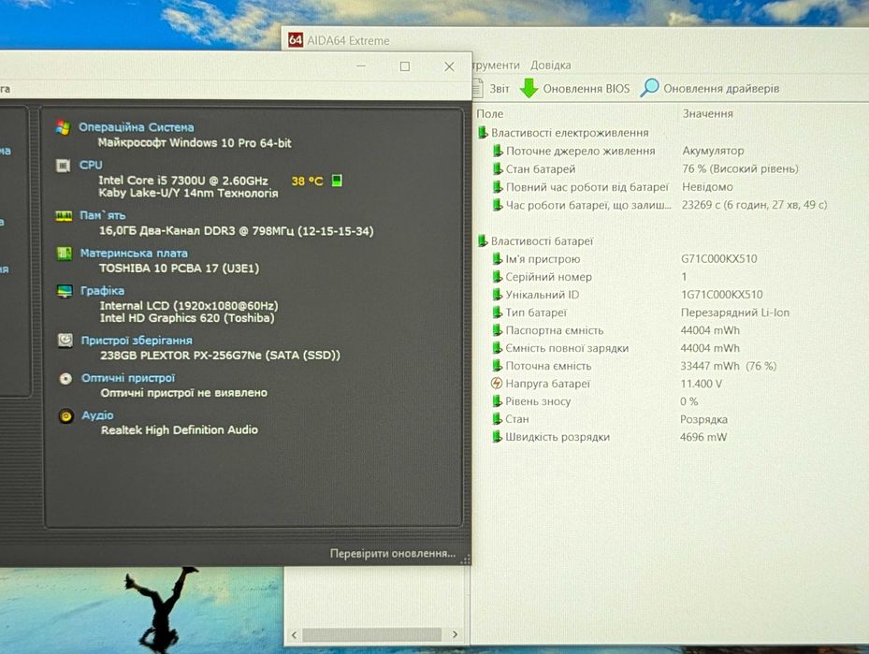Select the 38 °C CPU temperature reading
Viewport: 869px width, 654px height.
(x=307, y=182)
